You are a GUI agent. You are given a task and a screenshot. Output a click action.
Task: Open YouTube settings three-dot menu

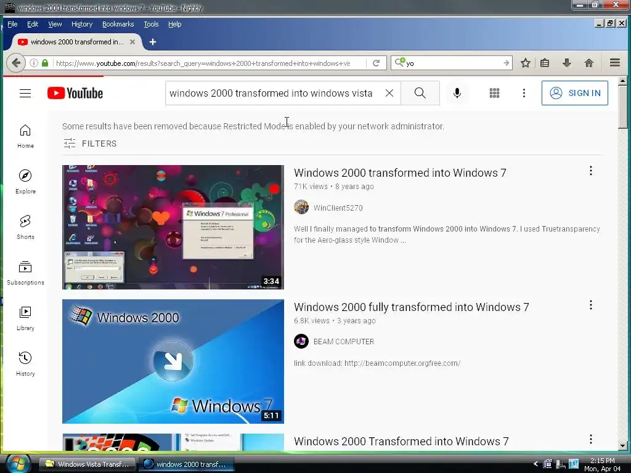524,93
